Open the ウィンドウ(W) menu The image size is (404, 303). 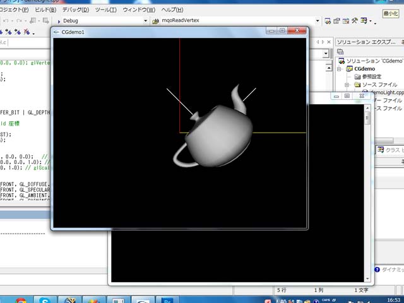[139, 10]
